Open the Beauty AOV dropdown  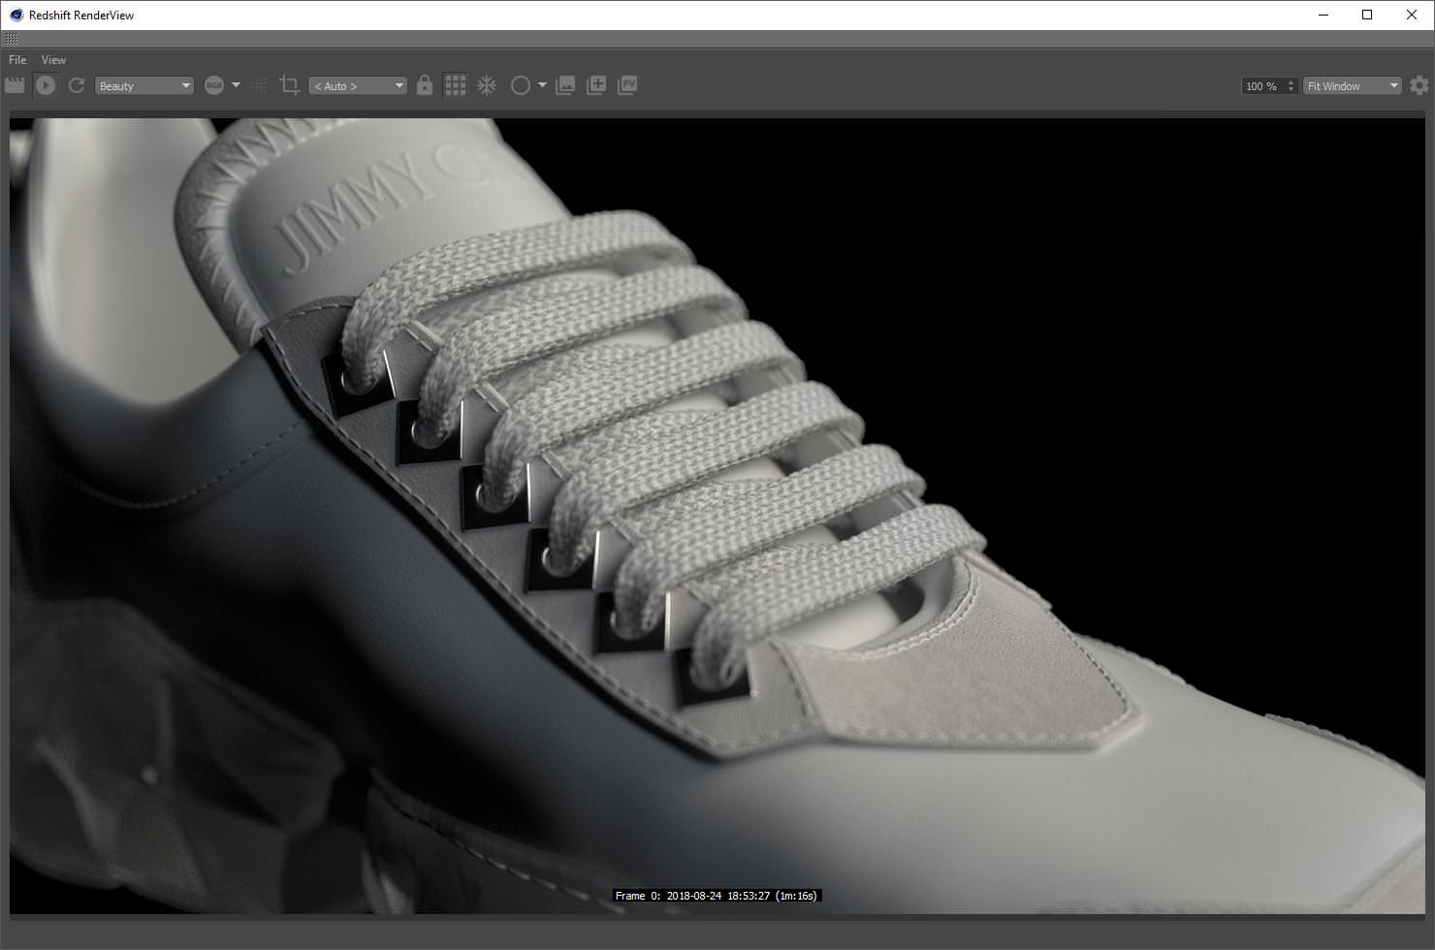(144, 85)
